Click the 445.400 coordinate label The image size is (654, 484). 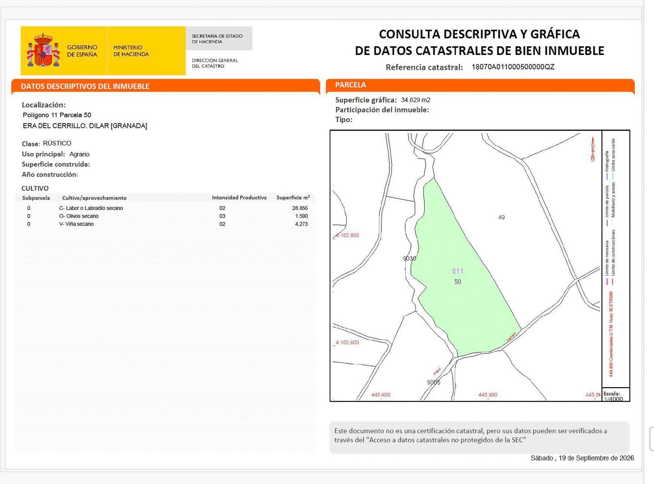pos(381,395)
